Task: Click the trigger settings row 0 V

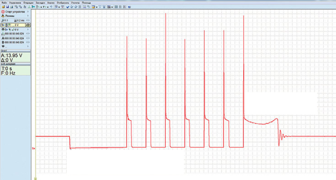Action: (x=10, y=30)
